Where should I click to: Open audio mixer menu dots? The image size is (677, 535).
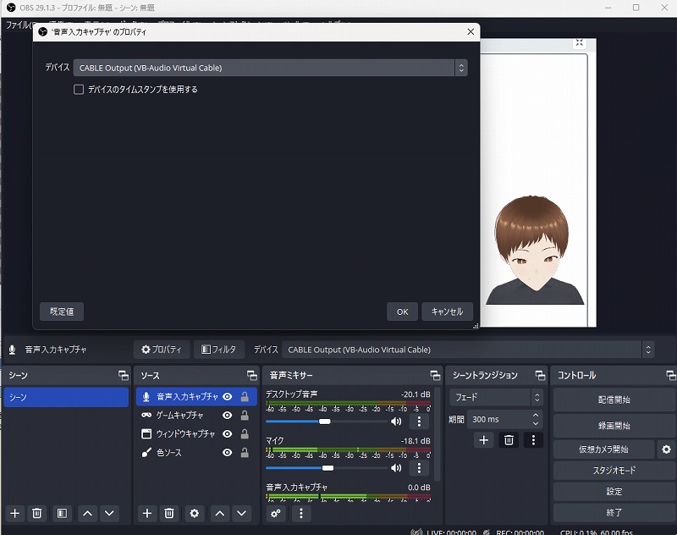pos(301,513)
